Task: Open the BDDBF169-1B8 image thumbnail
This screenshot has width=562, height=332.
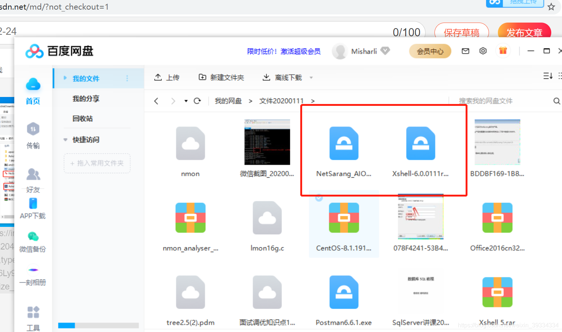Action: pos(497,142)
